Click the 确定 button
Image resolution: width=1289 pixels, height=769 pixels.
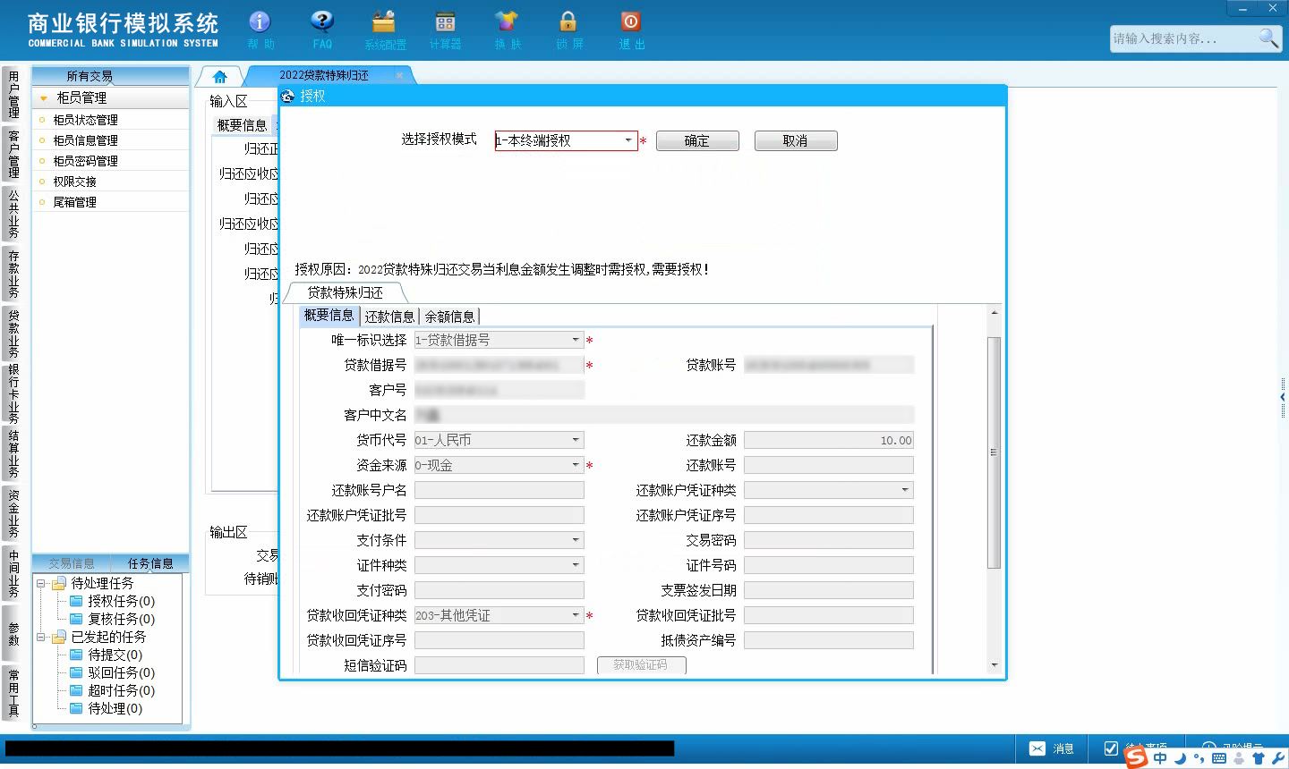(x=697, y=141)
